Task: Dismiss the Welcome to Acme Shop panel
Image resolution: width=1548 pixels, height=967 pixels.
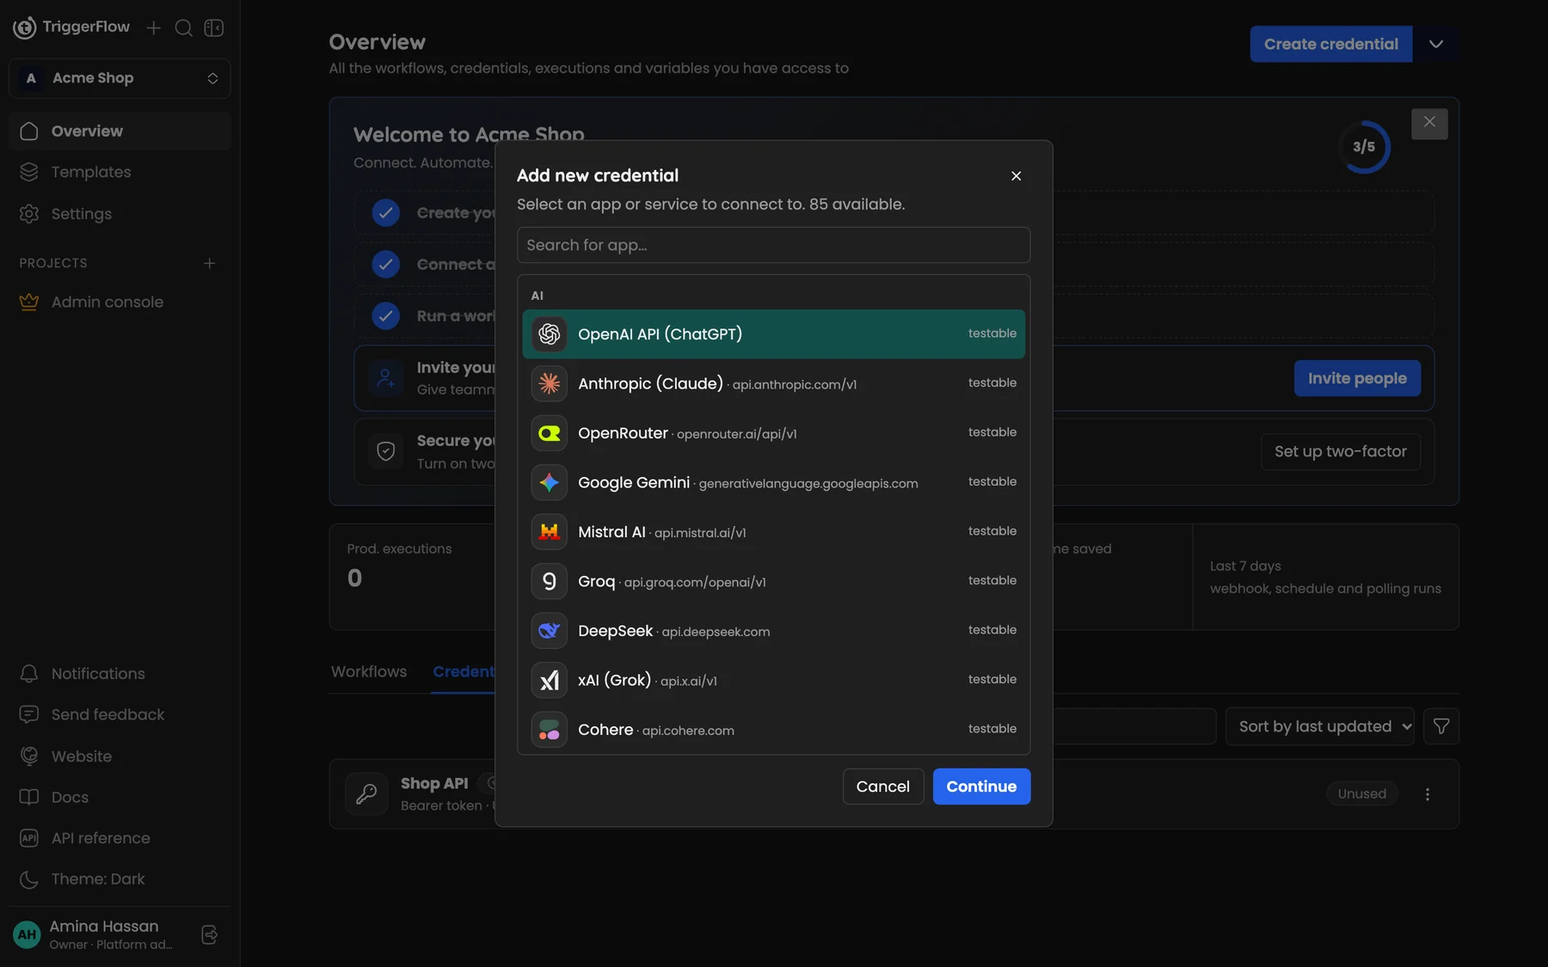Action: tap(1429, 123)
